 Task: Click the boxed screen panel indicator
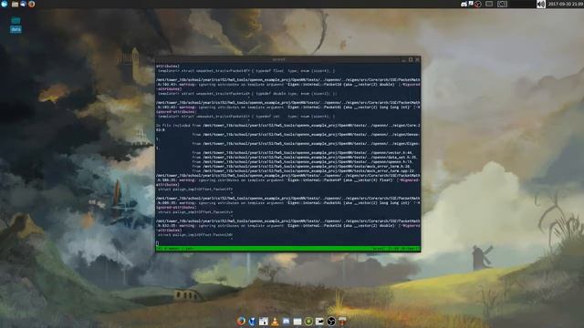click(503, 4)
